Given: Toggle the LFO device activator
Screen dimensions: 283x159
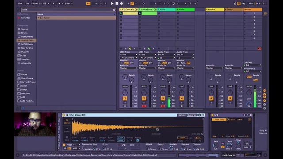Looking at the screenshot, I should [x=212, y=115].
